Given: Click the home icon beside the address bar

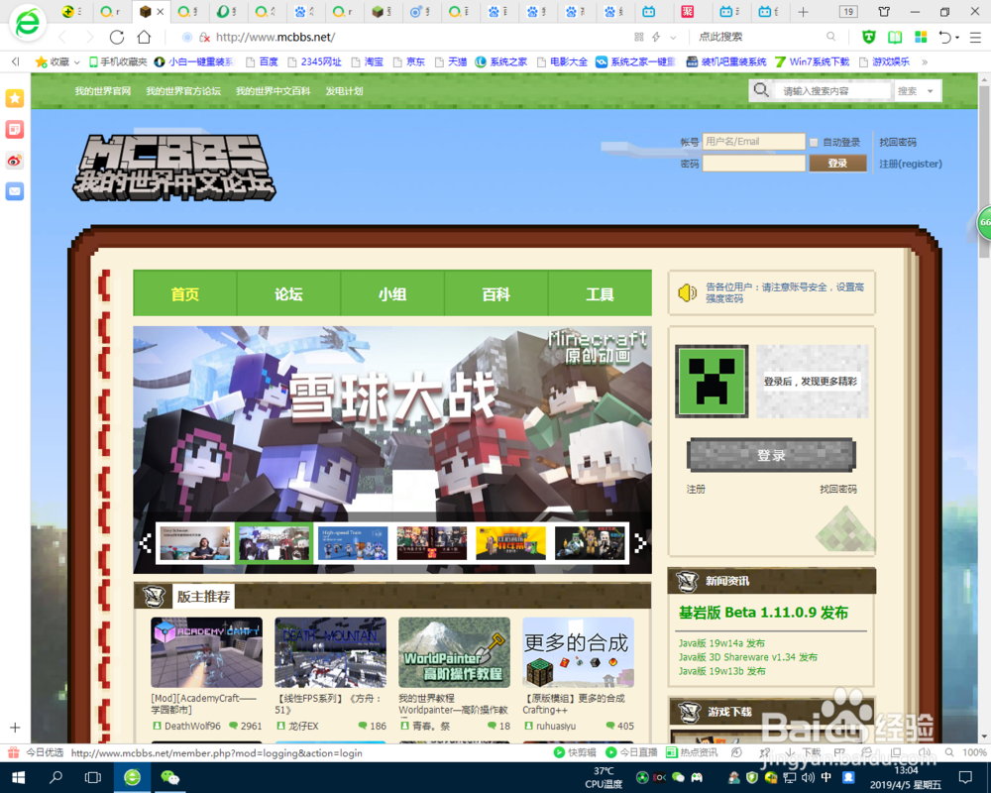Looking at the screenshot, I should pyautogui.click(x=145, y=37).
